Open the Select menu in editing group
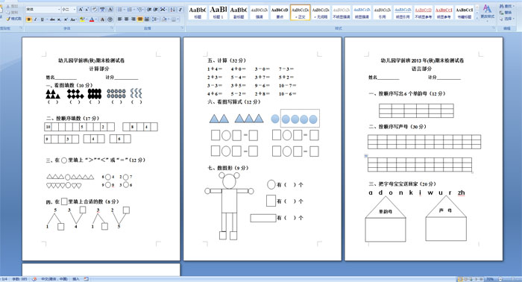This screenshot has width=522, height=282. pos(506,19)
